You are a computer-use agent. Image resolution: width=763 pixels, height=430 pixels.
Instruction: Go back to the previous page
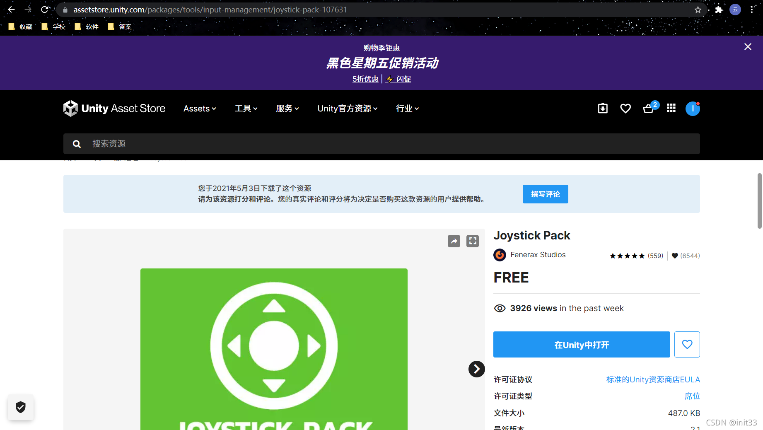11,10
